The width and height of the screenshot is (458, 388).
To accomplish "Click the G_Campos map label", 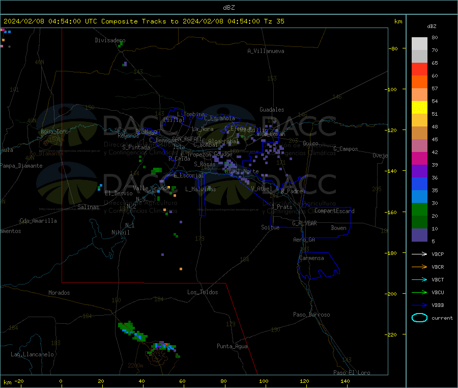I will click(x=346, y=149).
